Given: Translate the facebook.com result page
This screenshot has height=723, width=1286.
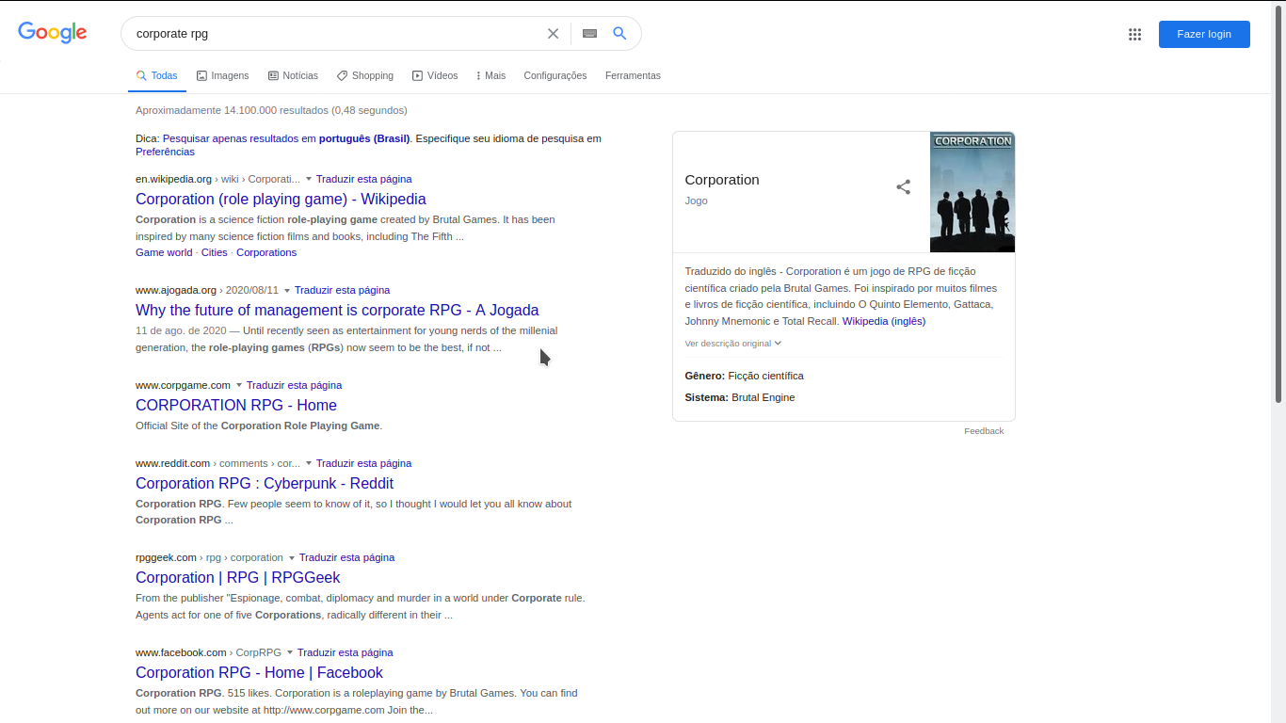Looking at the screenshot, I should tap(345, 652).
